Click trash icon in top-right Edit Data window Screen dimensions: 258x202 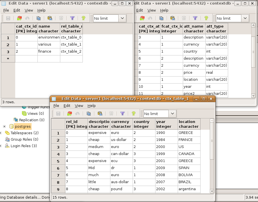coord(184,18)
